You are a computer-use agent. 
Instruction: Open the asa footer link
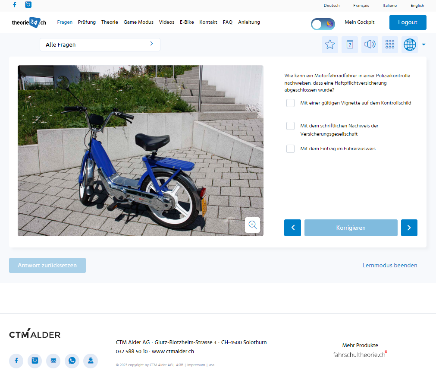coord(212,365)
